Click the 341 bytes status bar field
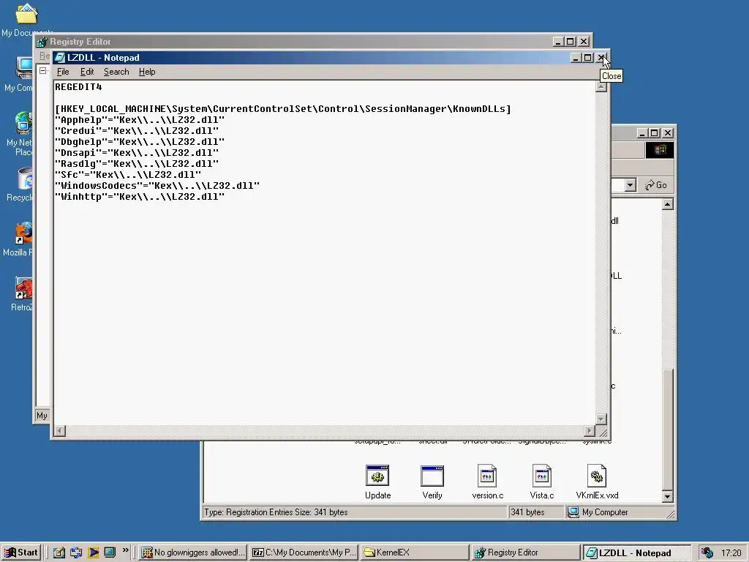The height and width of the screenshot is (562, 749). [535, 512]
